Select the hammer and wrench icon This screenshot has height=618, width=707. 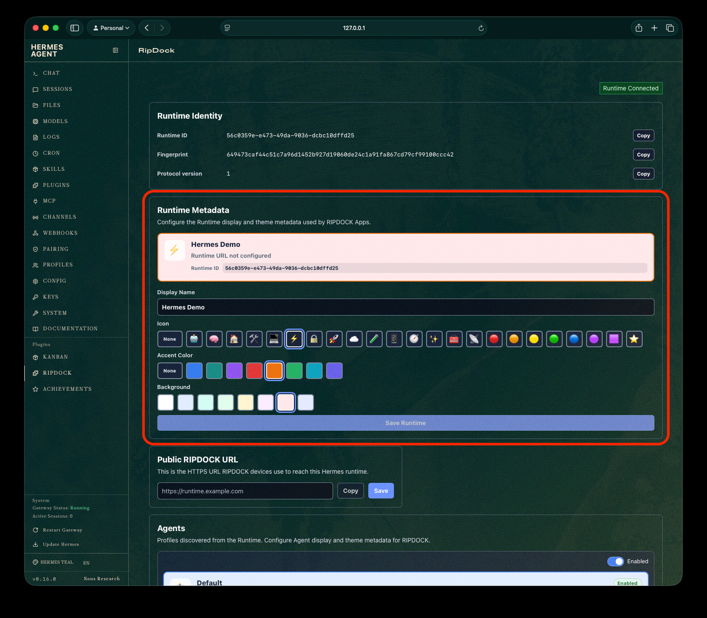[x=254, y=339]
